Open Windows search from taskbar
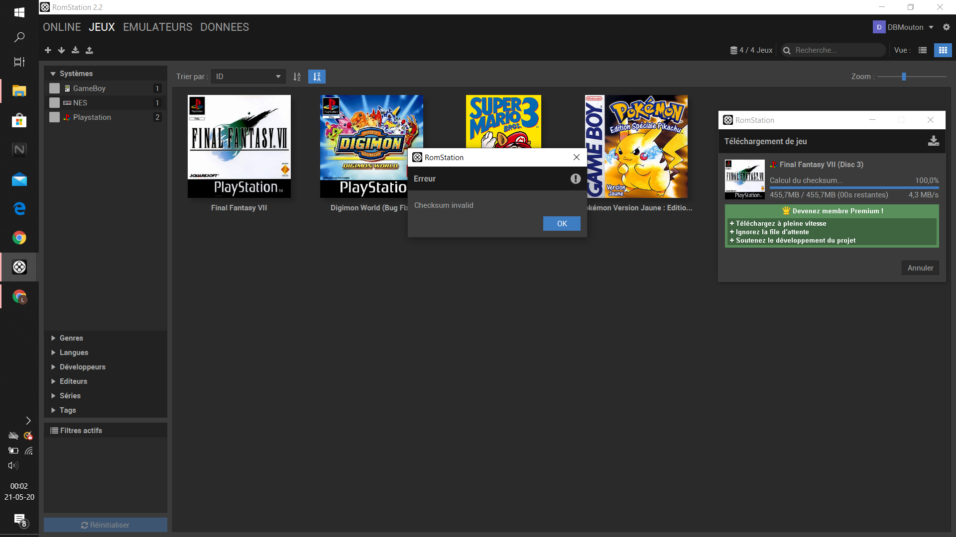 click(19, 37)
